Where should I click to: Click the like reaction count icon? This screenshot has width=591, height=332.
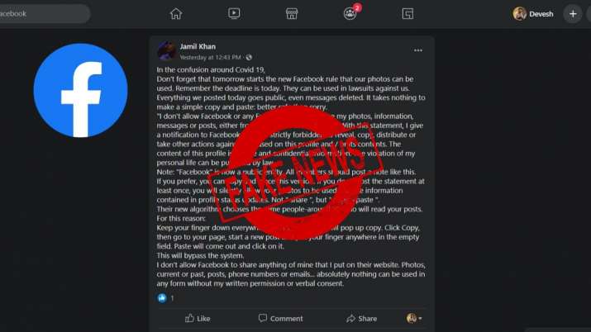click(x=162, y=298)
